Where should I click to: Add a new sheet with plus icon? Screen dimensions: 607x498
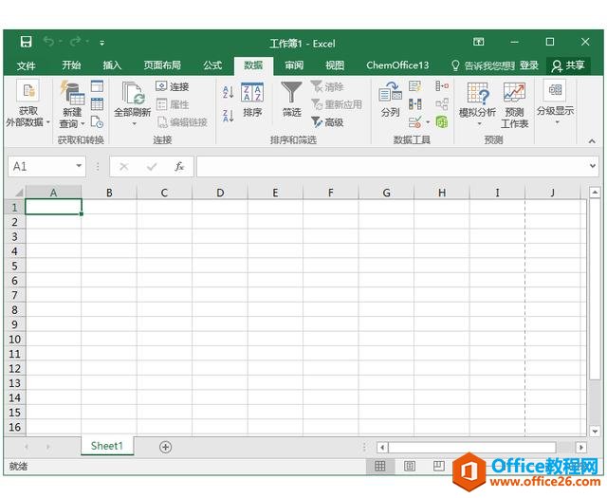coord(165,447)
